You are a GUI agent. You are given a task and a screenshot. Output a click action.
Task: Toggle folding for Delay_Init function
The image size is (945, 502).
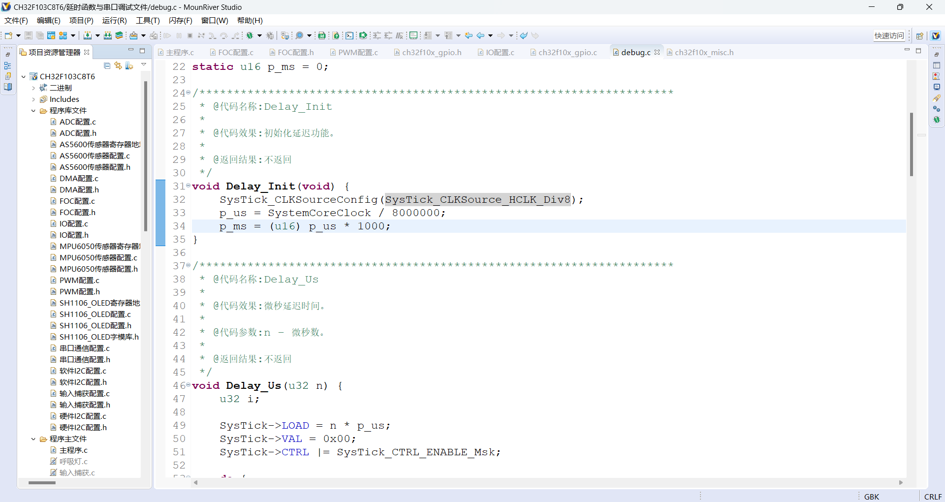point(189,186)
